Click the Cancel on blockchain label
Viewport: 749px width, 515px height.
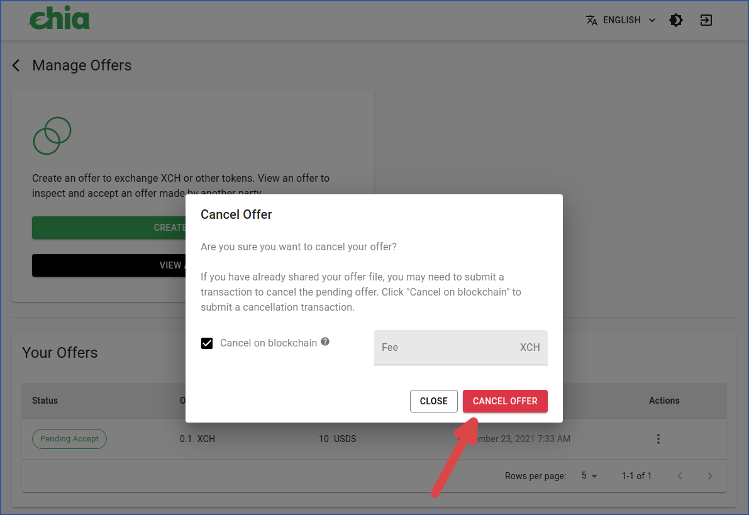(269, 343)
